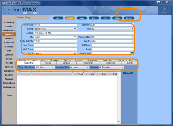Switch to the Checks tab

[x=48, y=63]
